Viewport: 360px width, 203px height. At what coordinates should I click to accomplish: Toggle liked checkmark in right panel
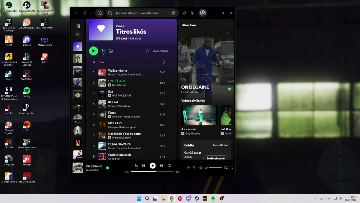pyautogui.click(x=229, y=89)
